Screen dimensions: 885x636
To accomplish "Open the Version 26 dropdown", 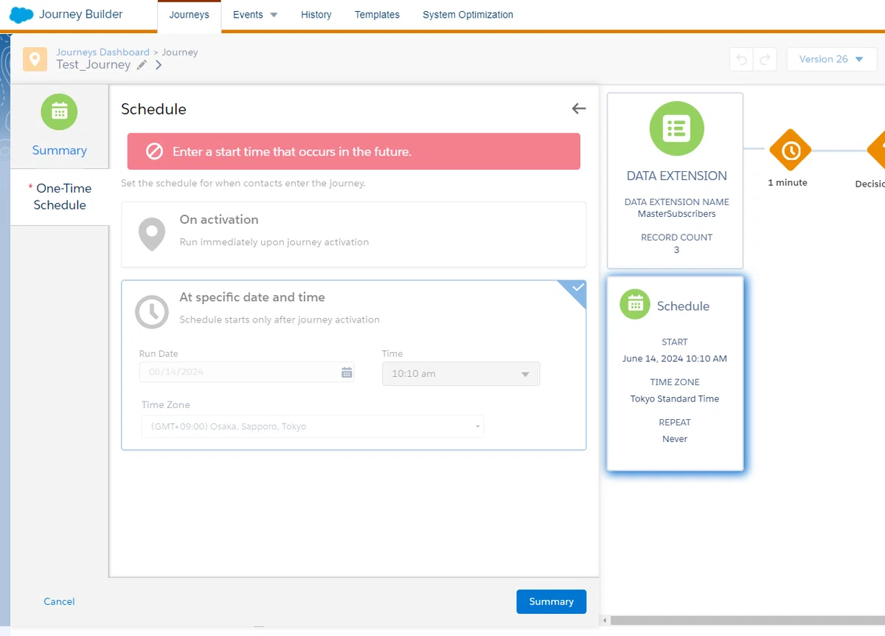I will 831,59.
